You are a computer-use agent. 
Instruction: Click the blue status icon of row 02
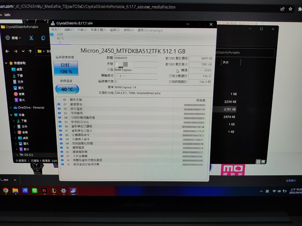(x=59, y=108)
